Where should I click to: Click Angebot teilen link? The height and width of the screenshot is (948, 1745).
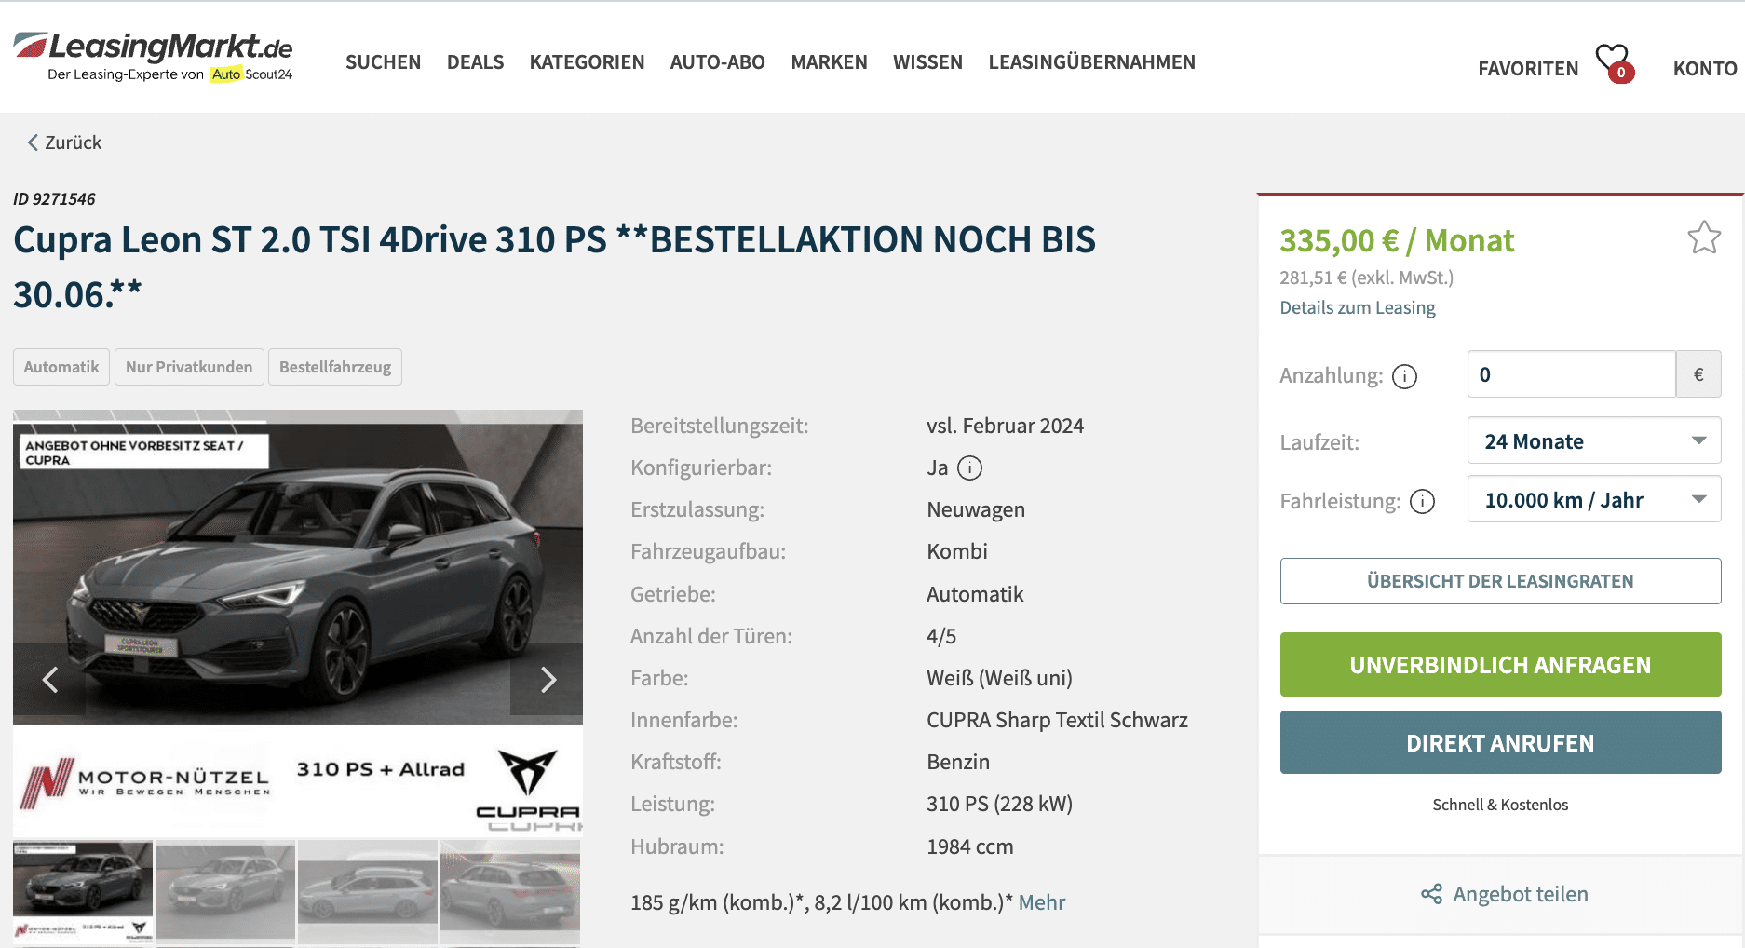click(1521, 894)
